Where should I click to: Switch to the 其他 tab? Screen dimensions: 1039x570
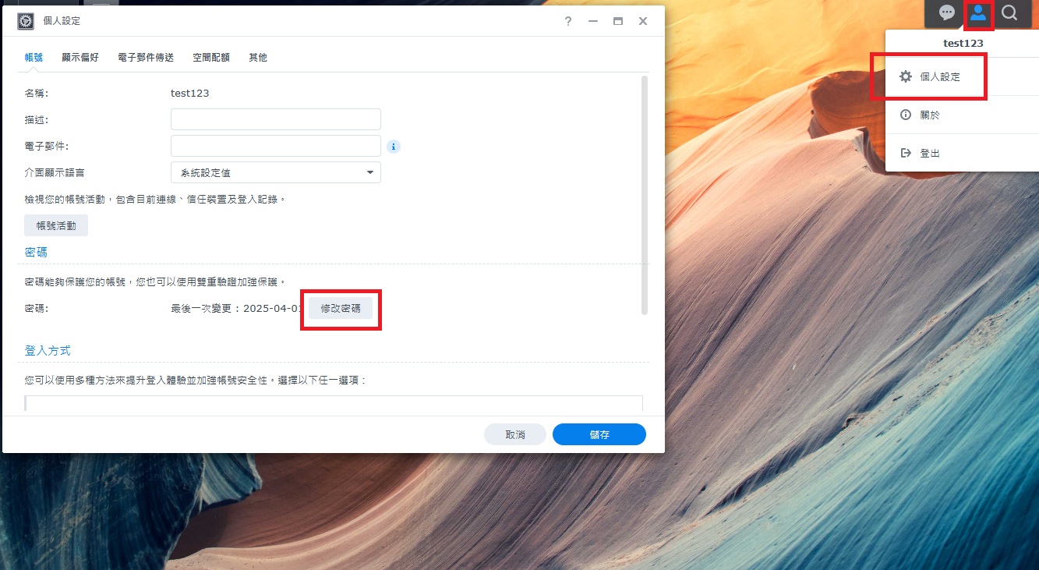(x=257, y=57)
